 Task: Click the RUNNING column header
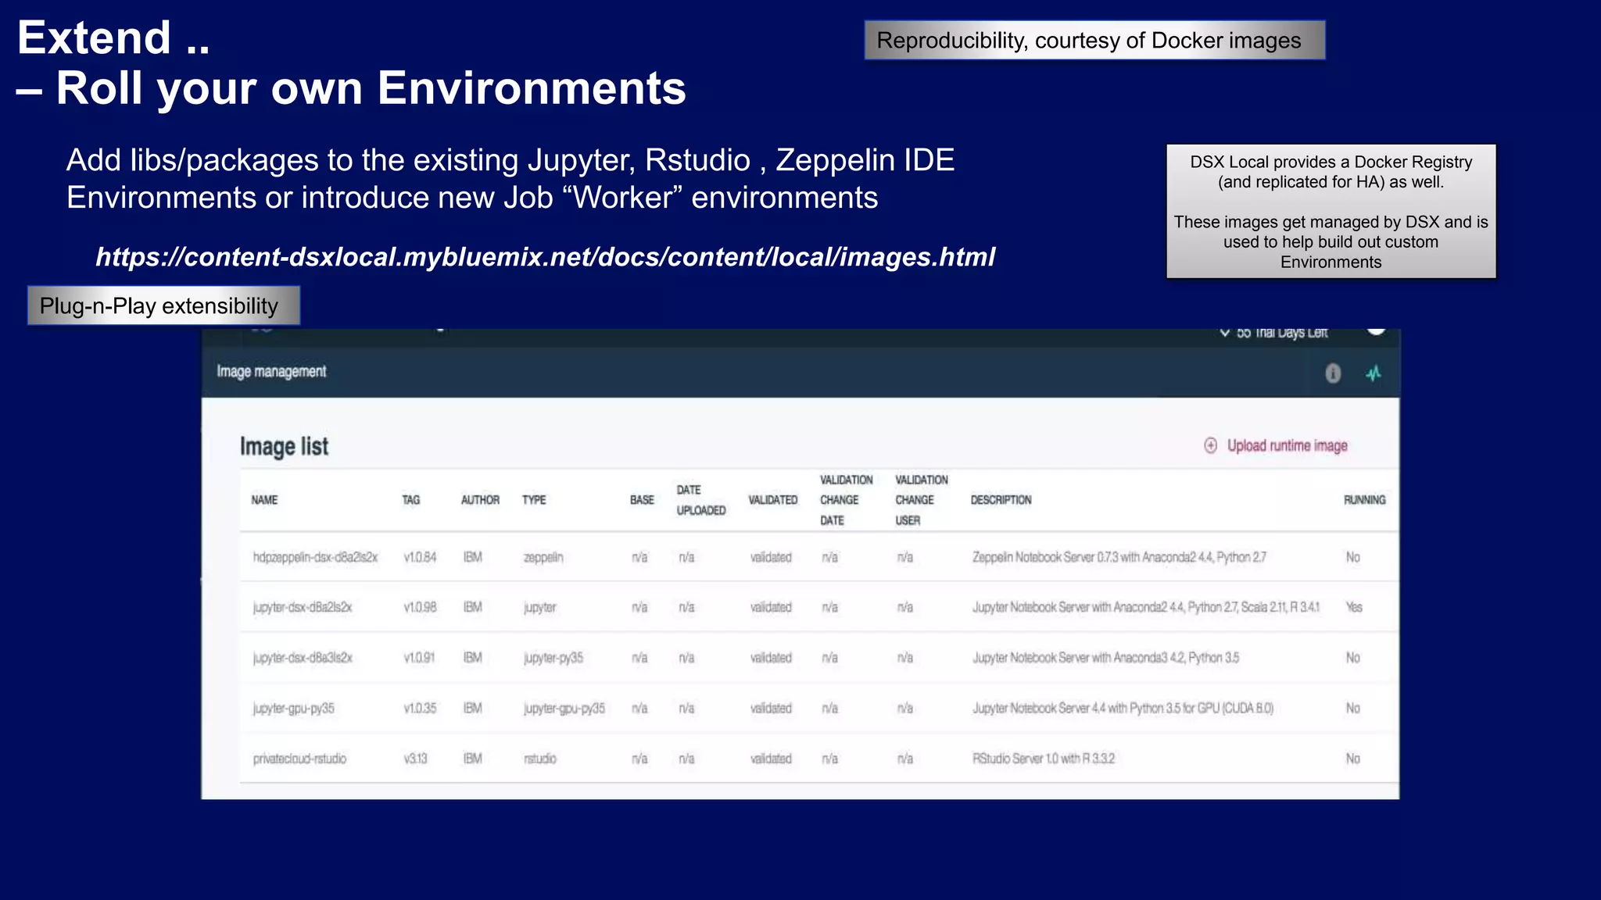point(1364,500)
